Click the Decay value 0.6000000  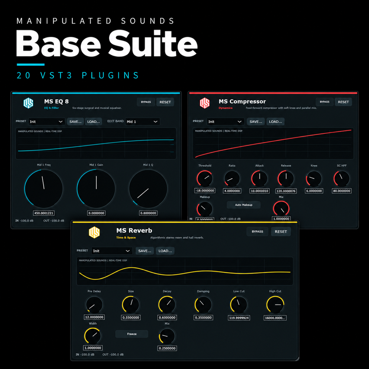167,317
